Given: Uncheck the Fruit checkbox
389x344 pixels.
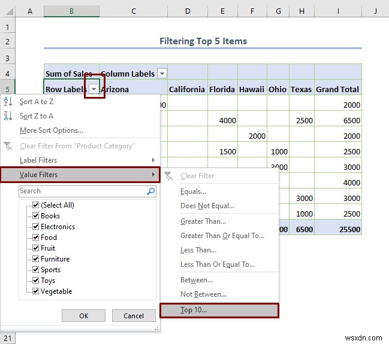Looking at the screenshot, I should pos(36,248).
